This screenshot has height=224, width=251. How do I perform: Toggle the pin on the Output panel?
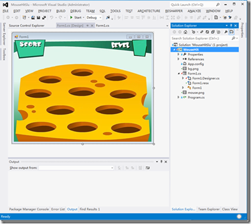[161, 162]
